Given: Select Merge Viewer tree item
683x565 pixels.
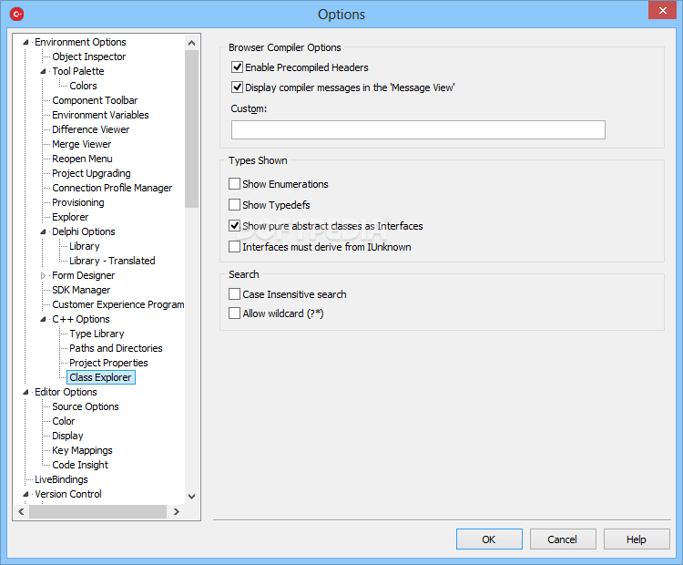Looking at the screenshot, I should [81, 144].
